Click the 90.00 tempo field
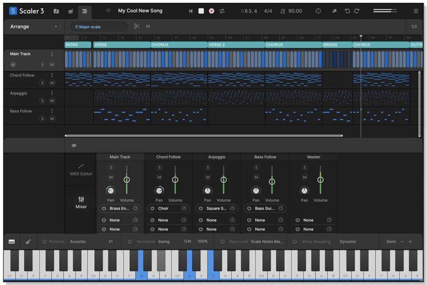 click(295, 11)
